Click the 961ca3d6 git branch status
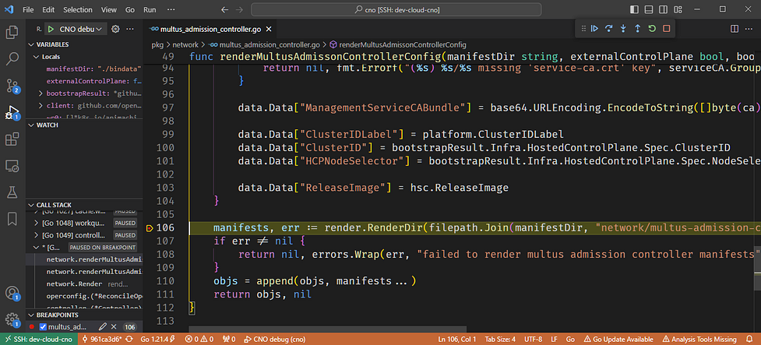761x345 pixels. pos(101,340)
